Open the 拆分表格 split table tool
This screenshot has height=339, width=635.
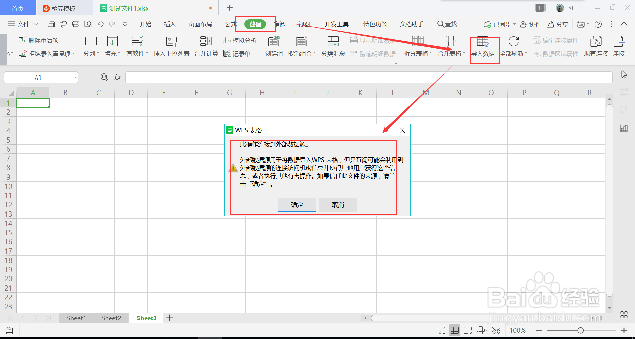point(418,46)
